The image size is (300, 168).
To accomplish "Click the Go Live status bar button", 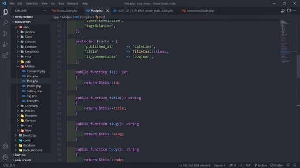I will (x=261, y=165).
